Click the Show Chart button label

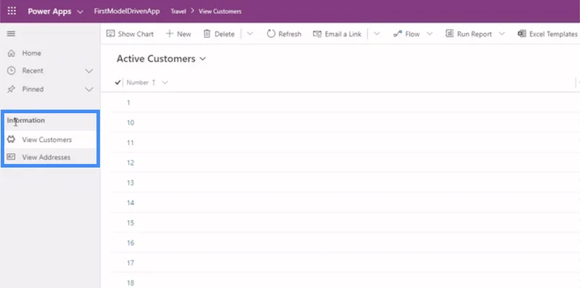(x=136, y=34)
